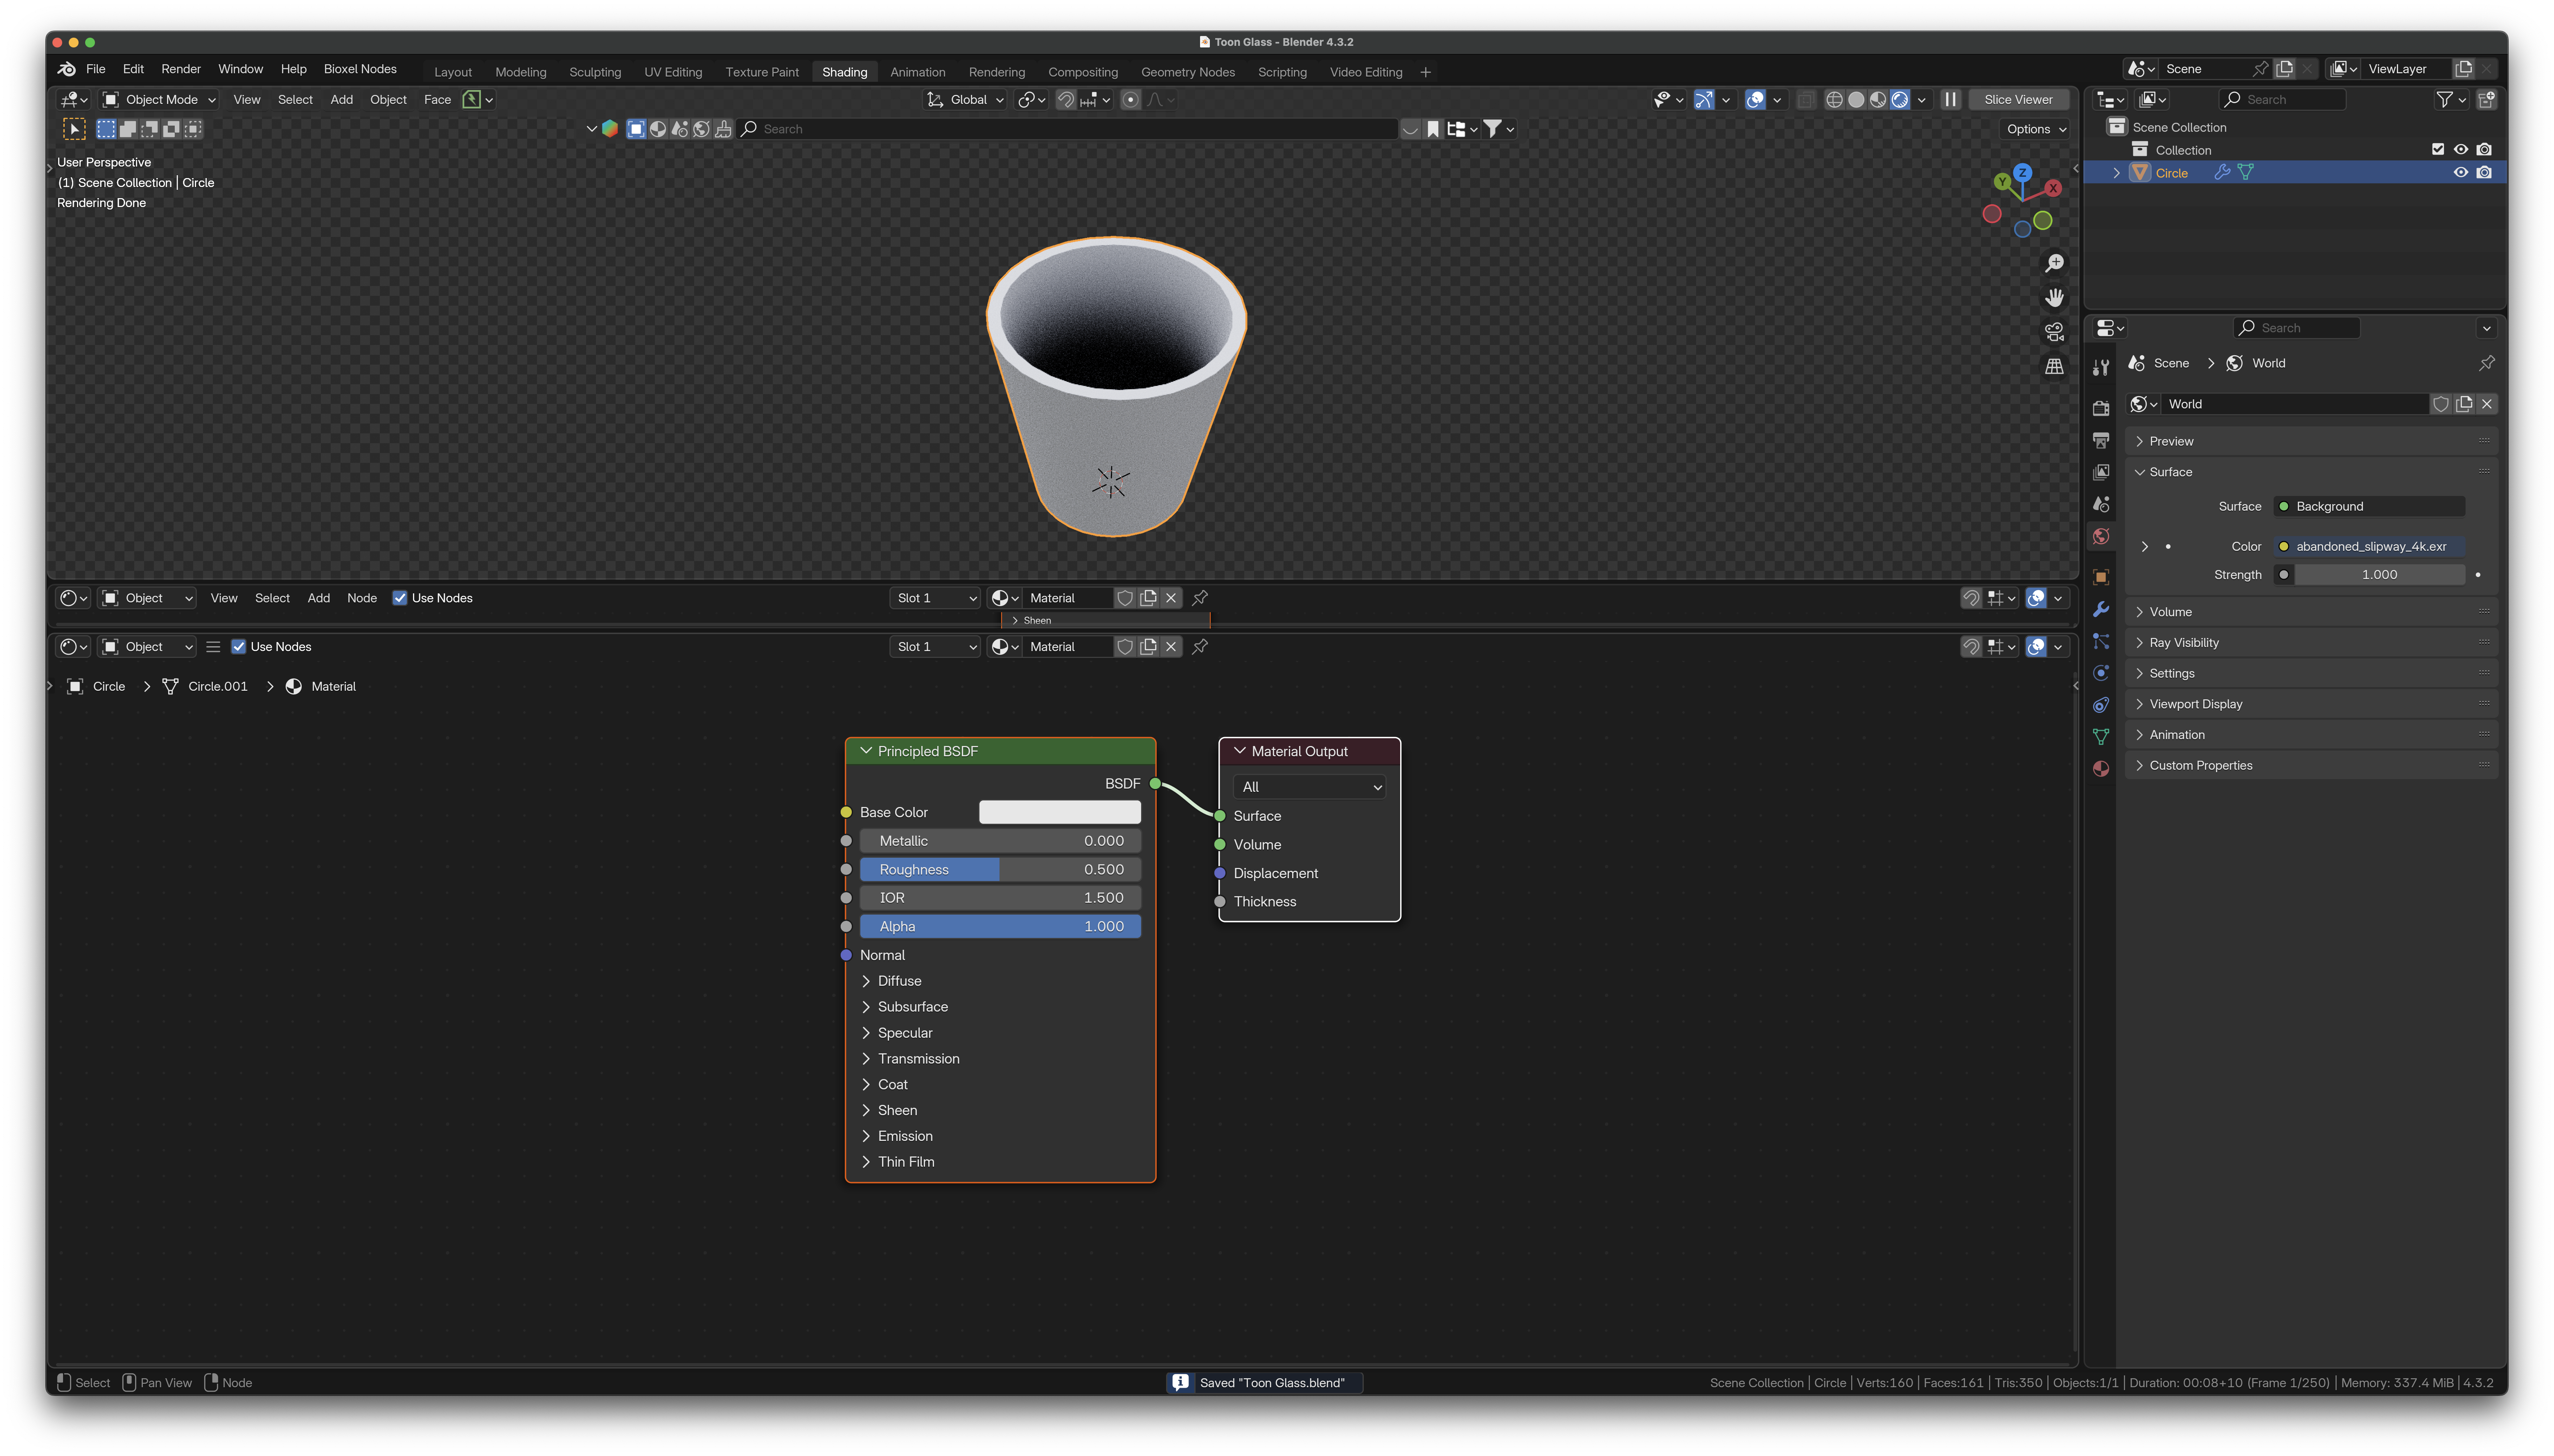
Task: Switch to the Compositing workspace tab
Action: pyautogui.click(x=1083, y=72)
